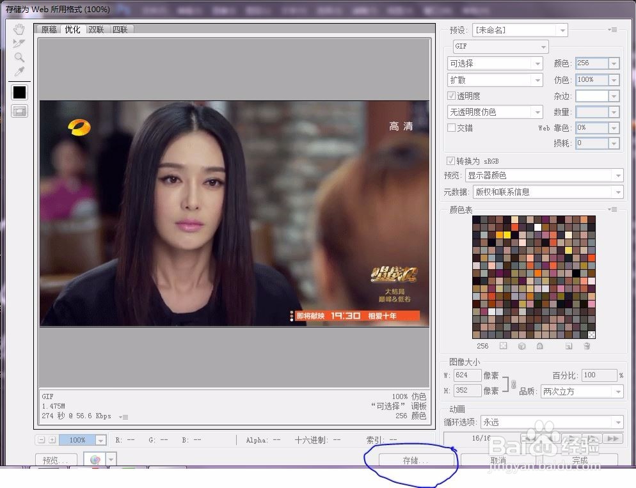The image size is (636, 488).
Task: Click the black eyedropper color swatch
Action: point(19,92)
